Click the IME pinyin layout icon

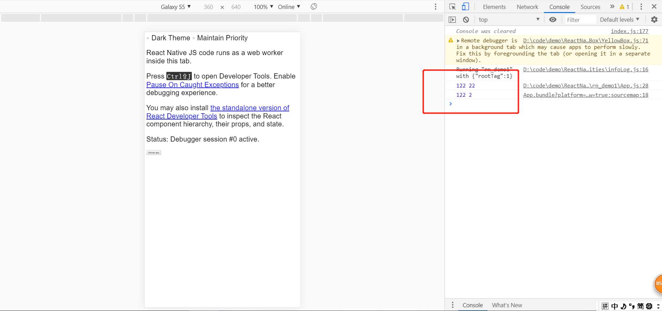pyautogui.click(x=605, y=306)
